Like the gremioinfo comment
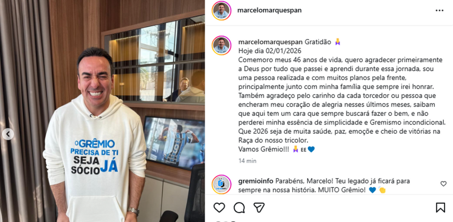 coord(444,184)
